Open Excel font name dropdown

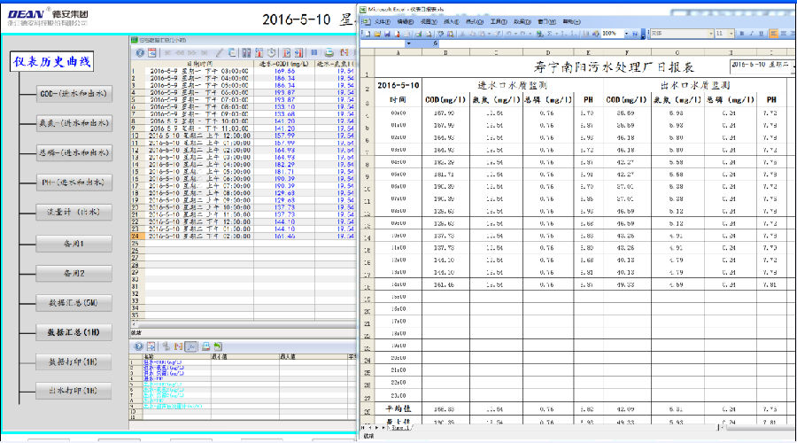[711, 34]
